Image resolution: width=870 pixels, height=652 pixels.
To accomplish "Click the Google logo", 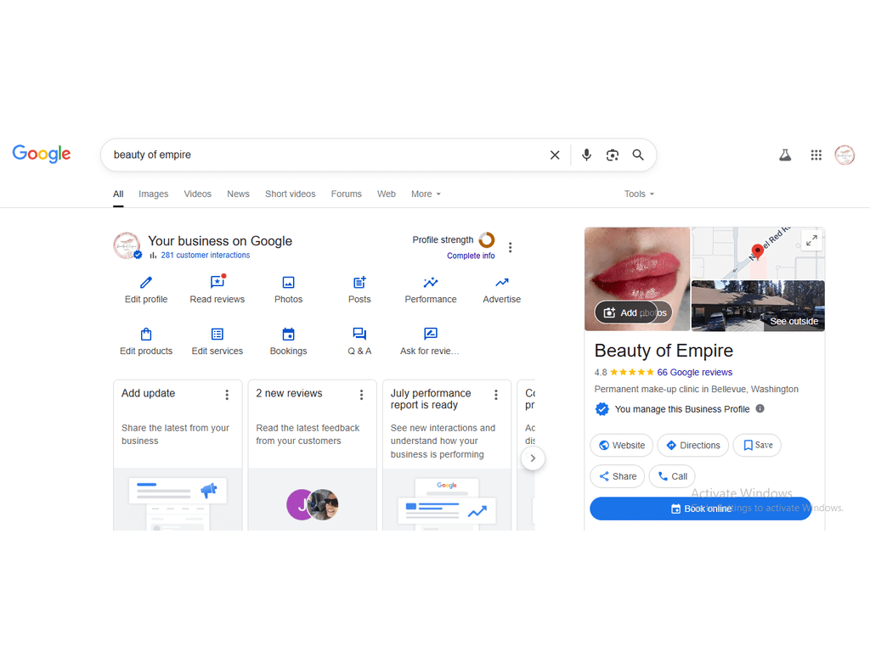I will point(42,154).
